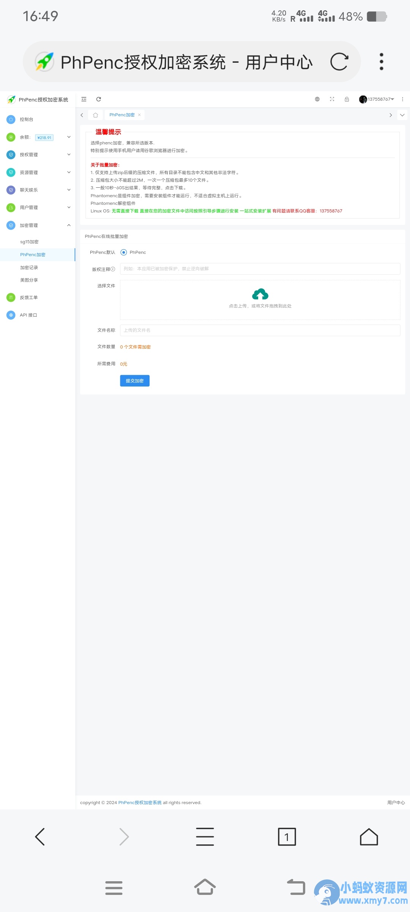Close the PhPenc加密 tab

click(x=139, y=115)
